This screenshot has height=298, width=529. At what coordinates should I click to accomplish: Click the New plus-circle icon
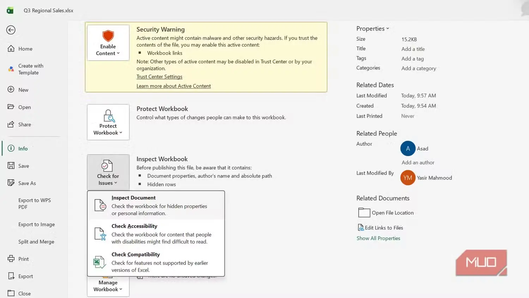tap(11, 89)
